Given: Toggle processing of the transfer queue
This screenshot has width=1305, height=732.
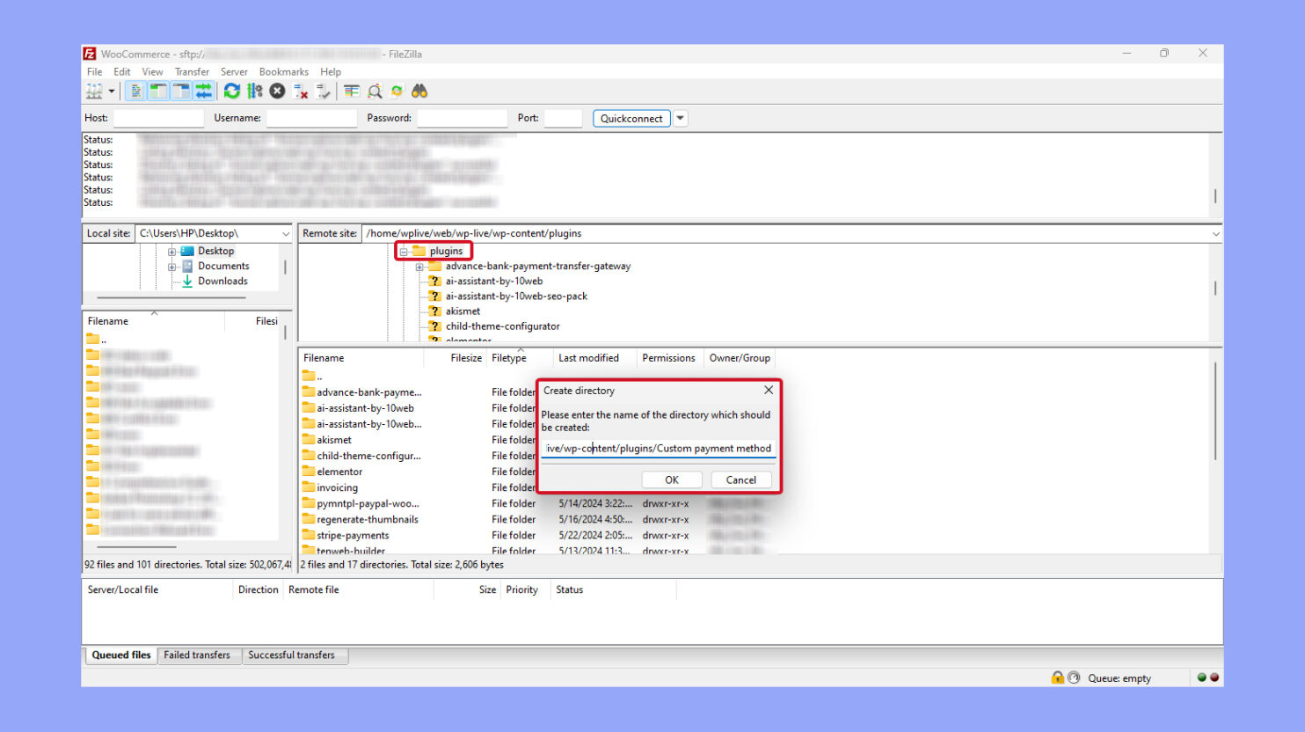Looking at the screenshot, I should (255, 91).
